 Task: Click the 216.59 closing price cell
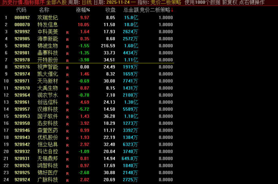[108, 46]
